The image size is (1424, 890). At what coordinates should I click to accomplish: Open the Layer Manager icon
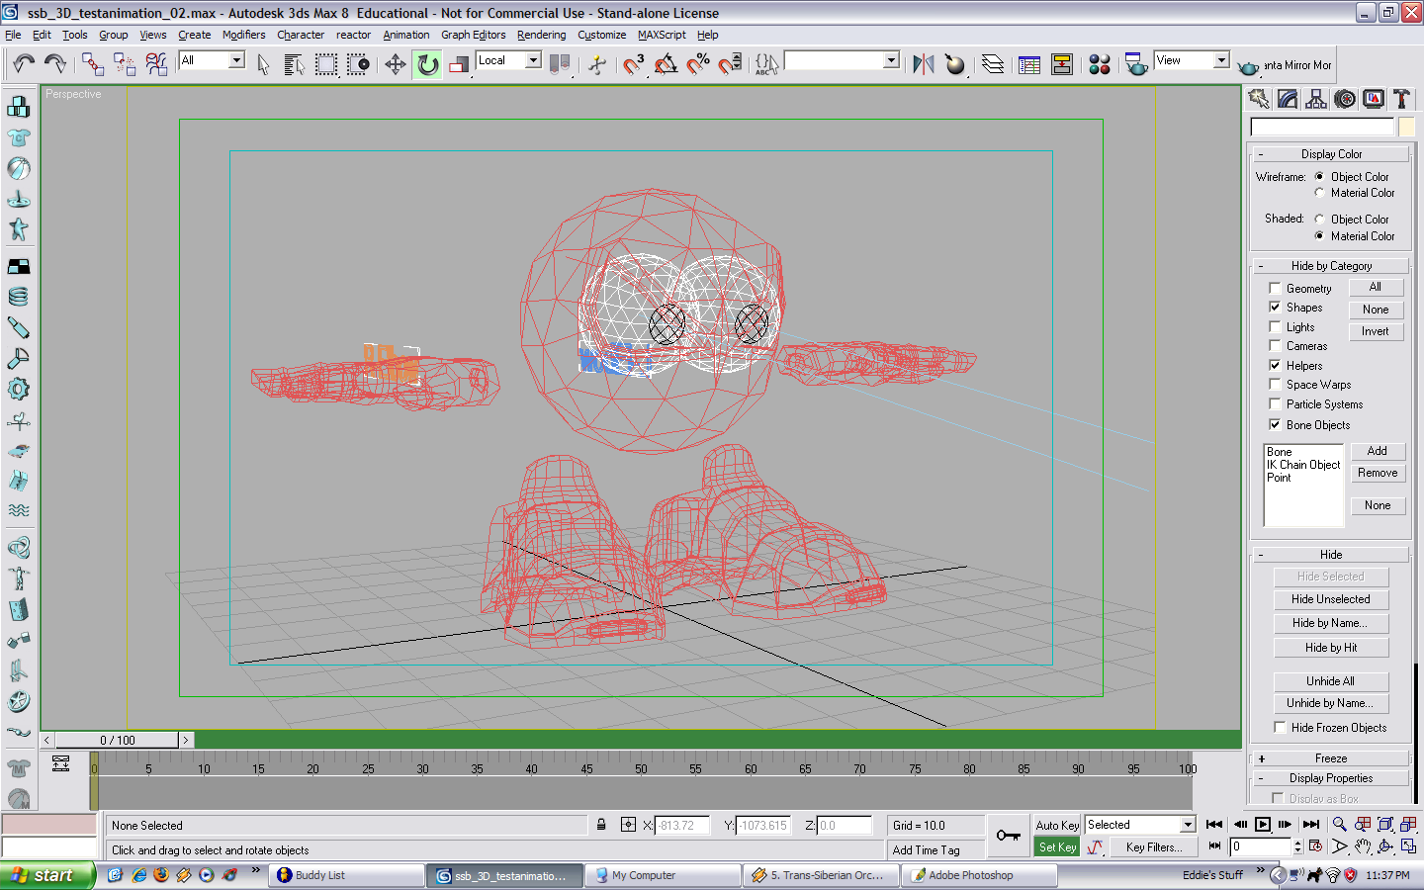pyautogui.click(x=993, y=65)
